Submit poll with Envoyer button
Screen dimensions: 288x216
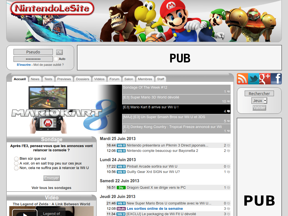pyautogui.click(x=51, y=178)
